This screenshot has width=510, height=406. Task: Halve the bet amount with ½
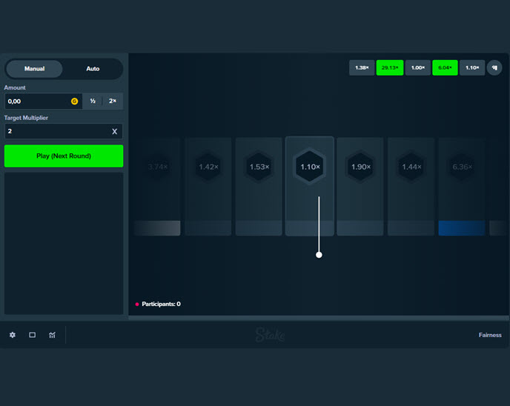tap(93, 101)
